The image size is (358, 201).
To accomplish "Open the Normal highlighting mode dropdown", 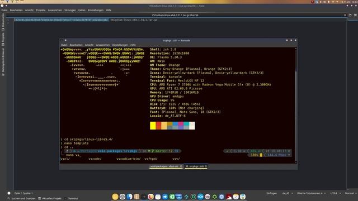I will 351,193.
